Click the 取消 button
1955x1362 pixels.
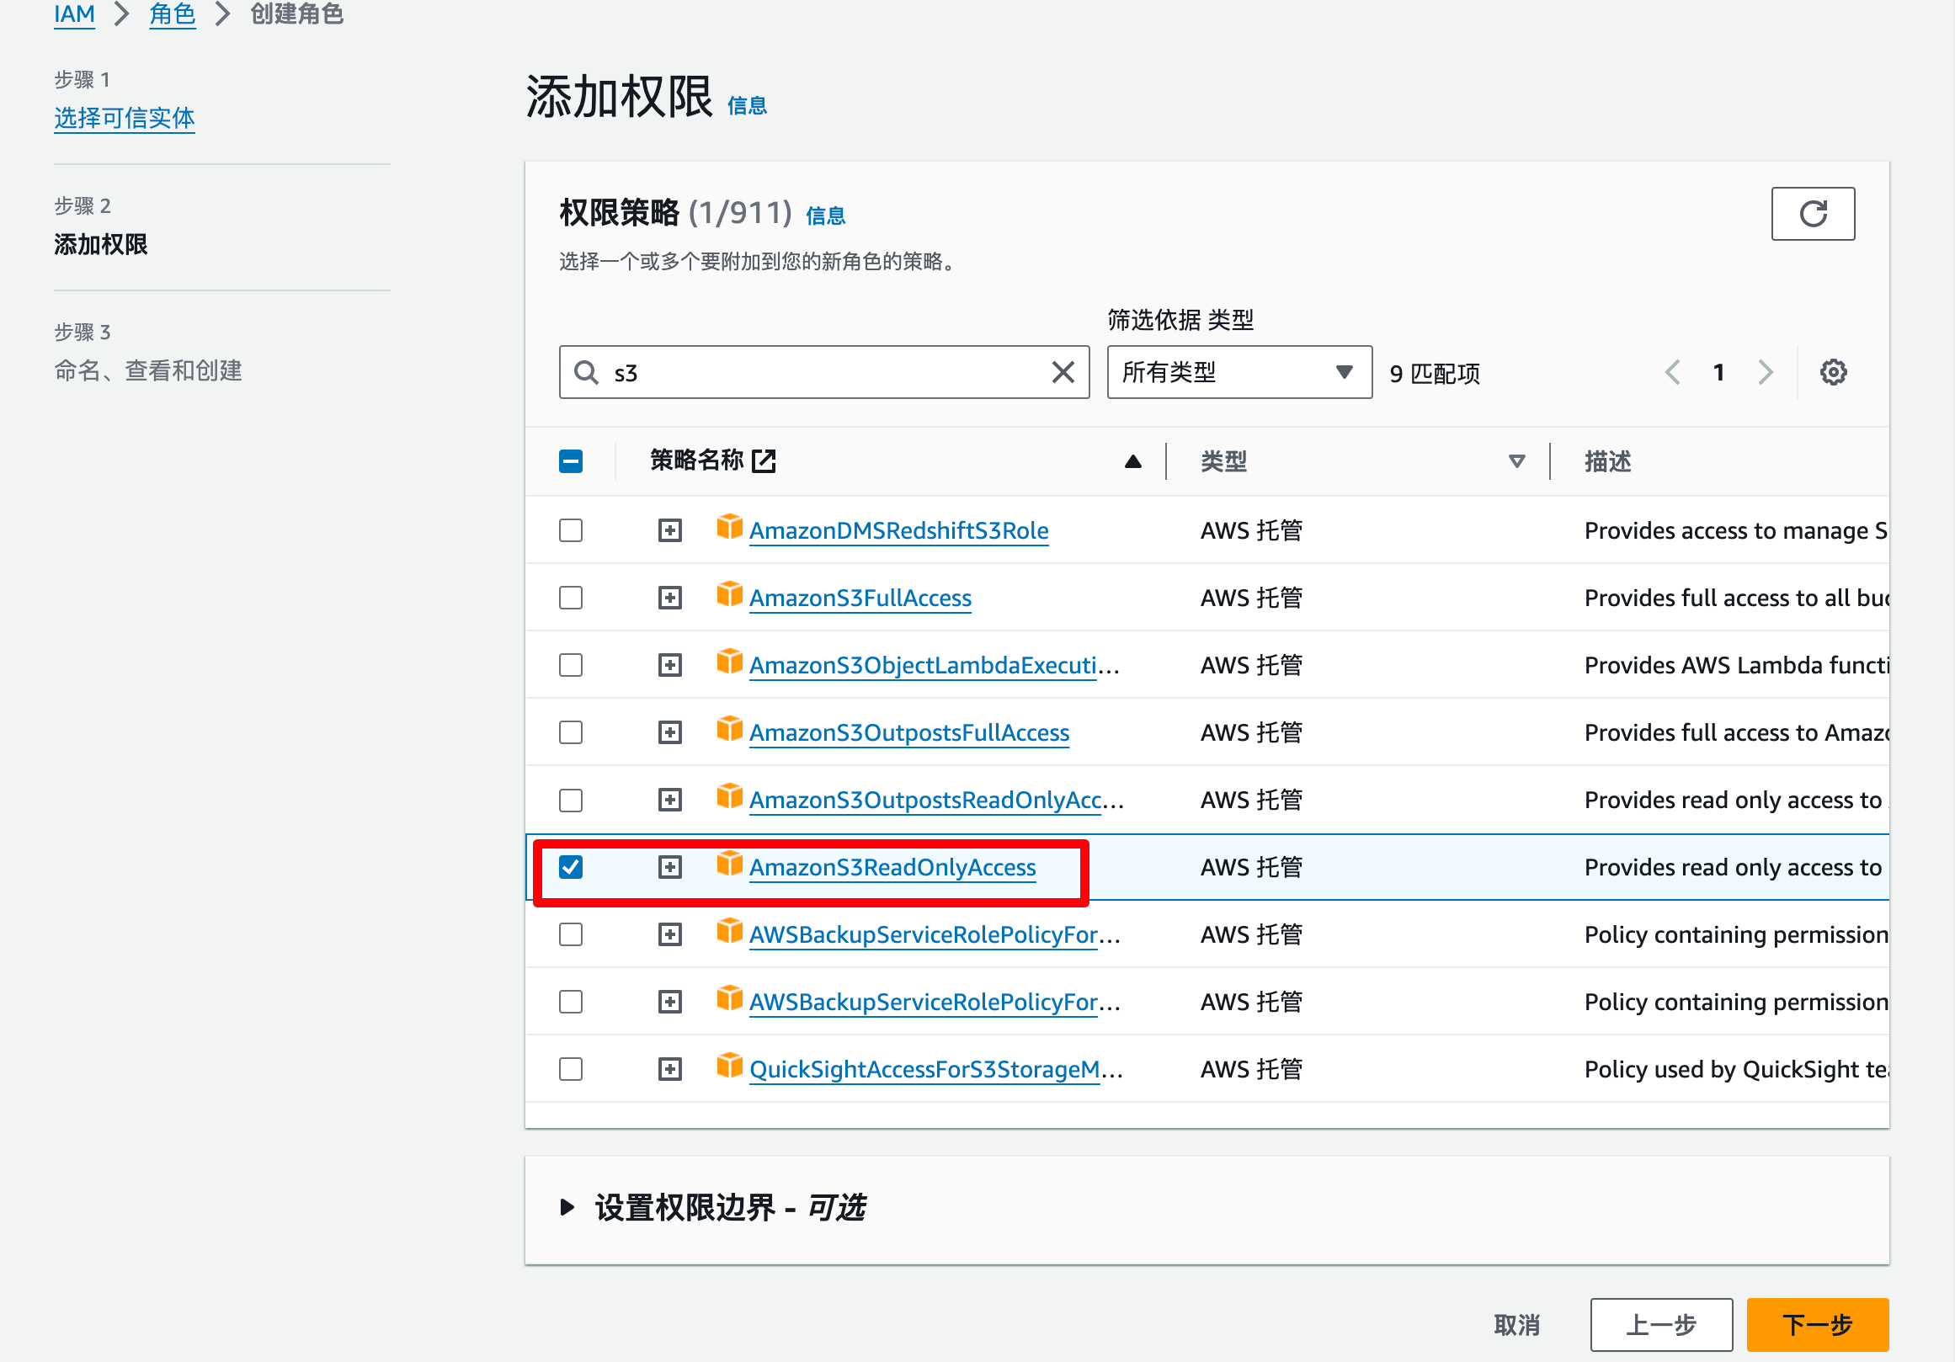click(1516, 1325)
